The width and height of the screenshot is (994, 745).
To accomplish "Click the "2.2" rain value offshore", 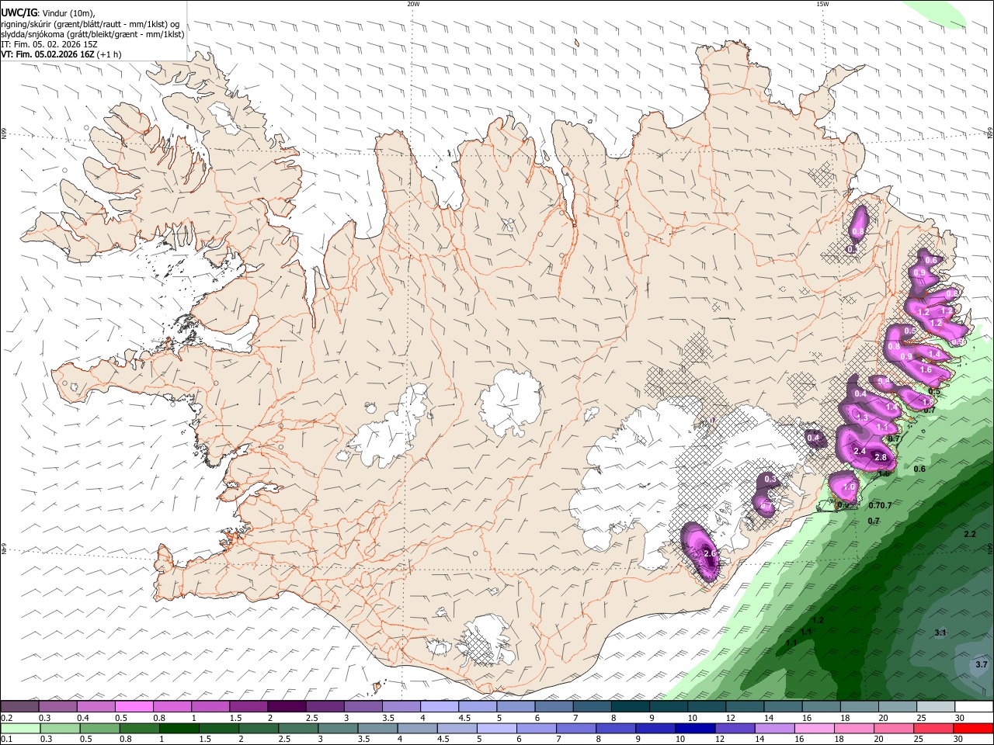I will click(x=970, y=534).
